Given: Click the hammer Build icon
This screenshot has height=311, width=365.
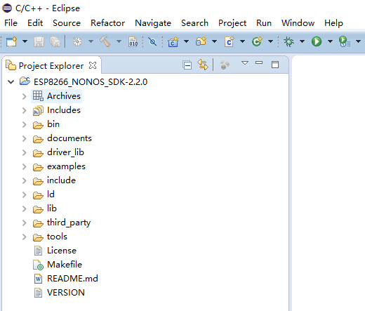Looking at the screenshot, I should [105, 41].
